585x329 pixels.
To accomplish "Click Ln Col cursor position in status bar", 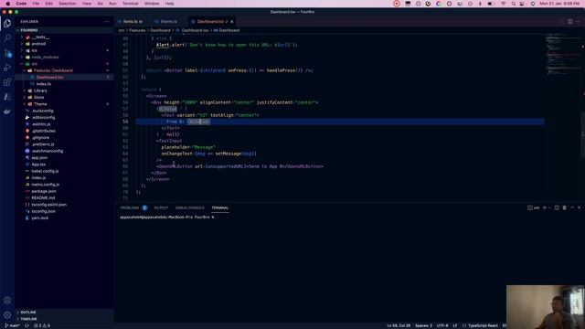I will pos(399,325).
